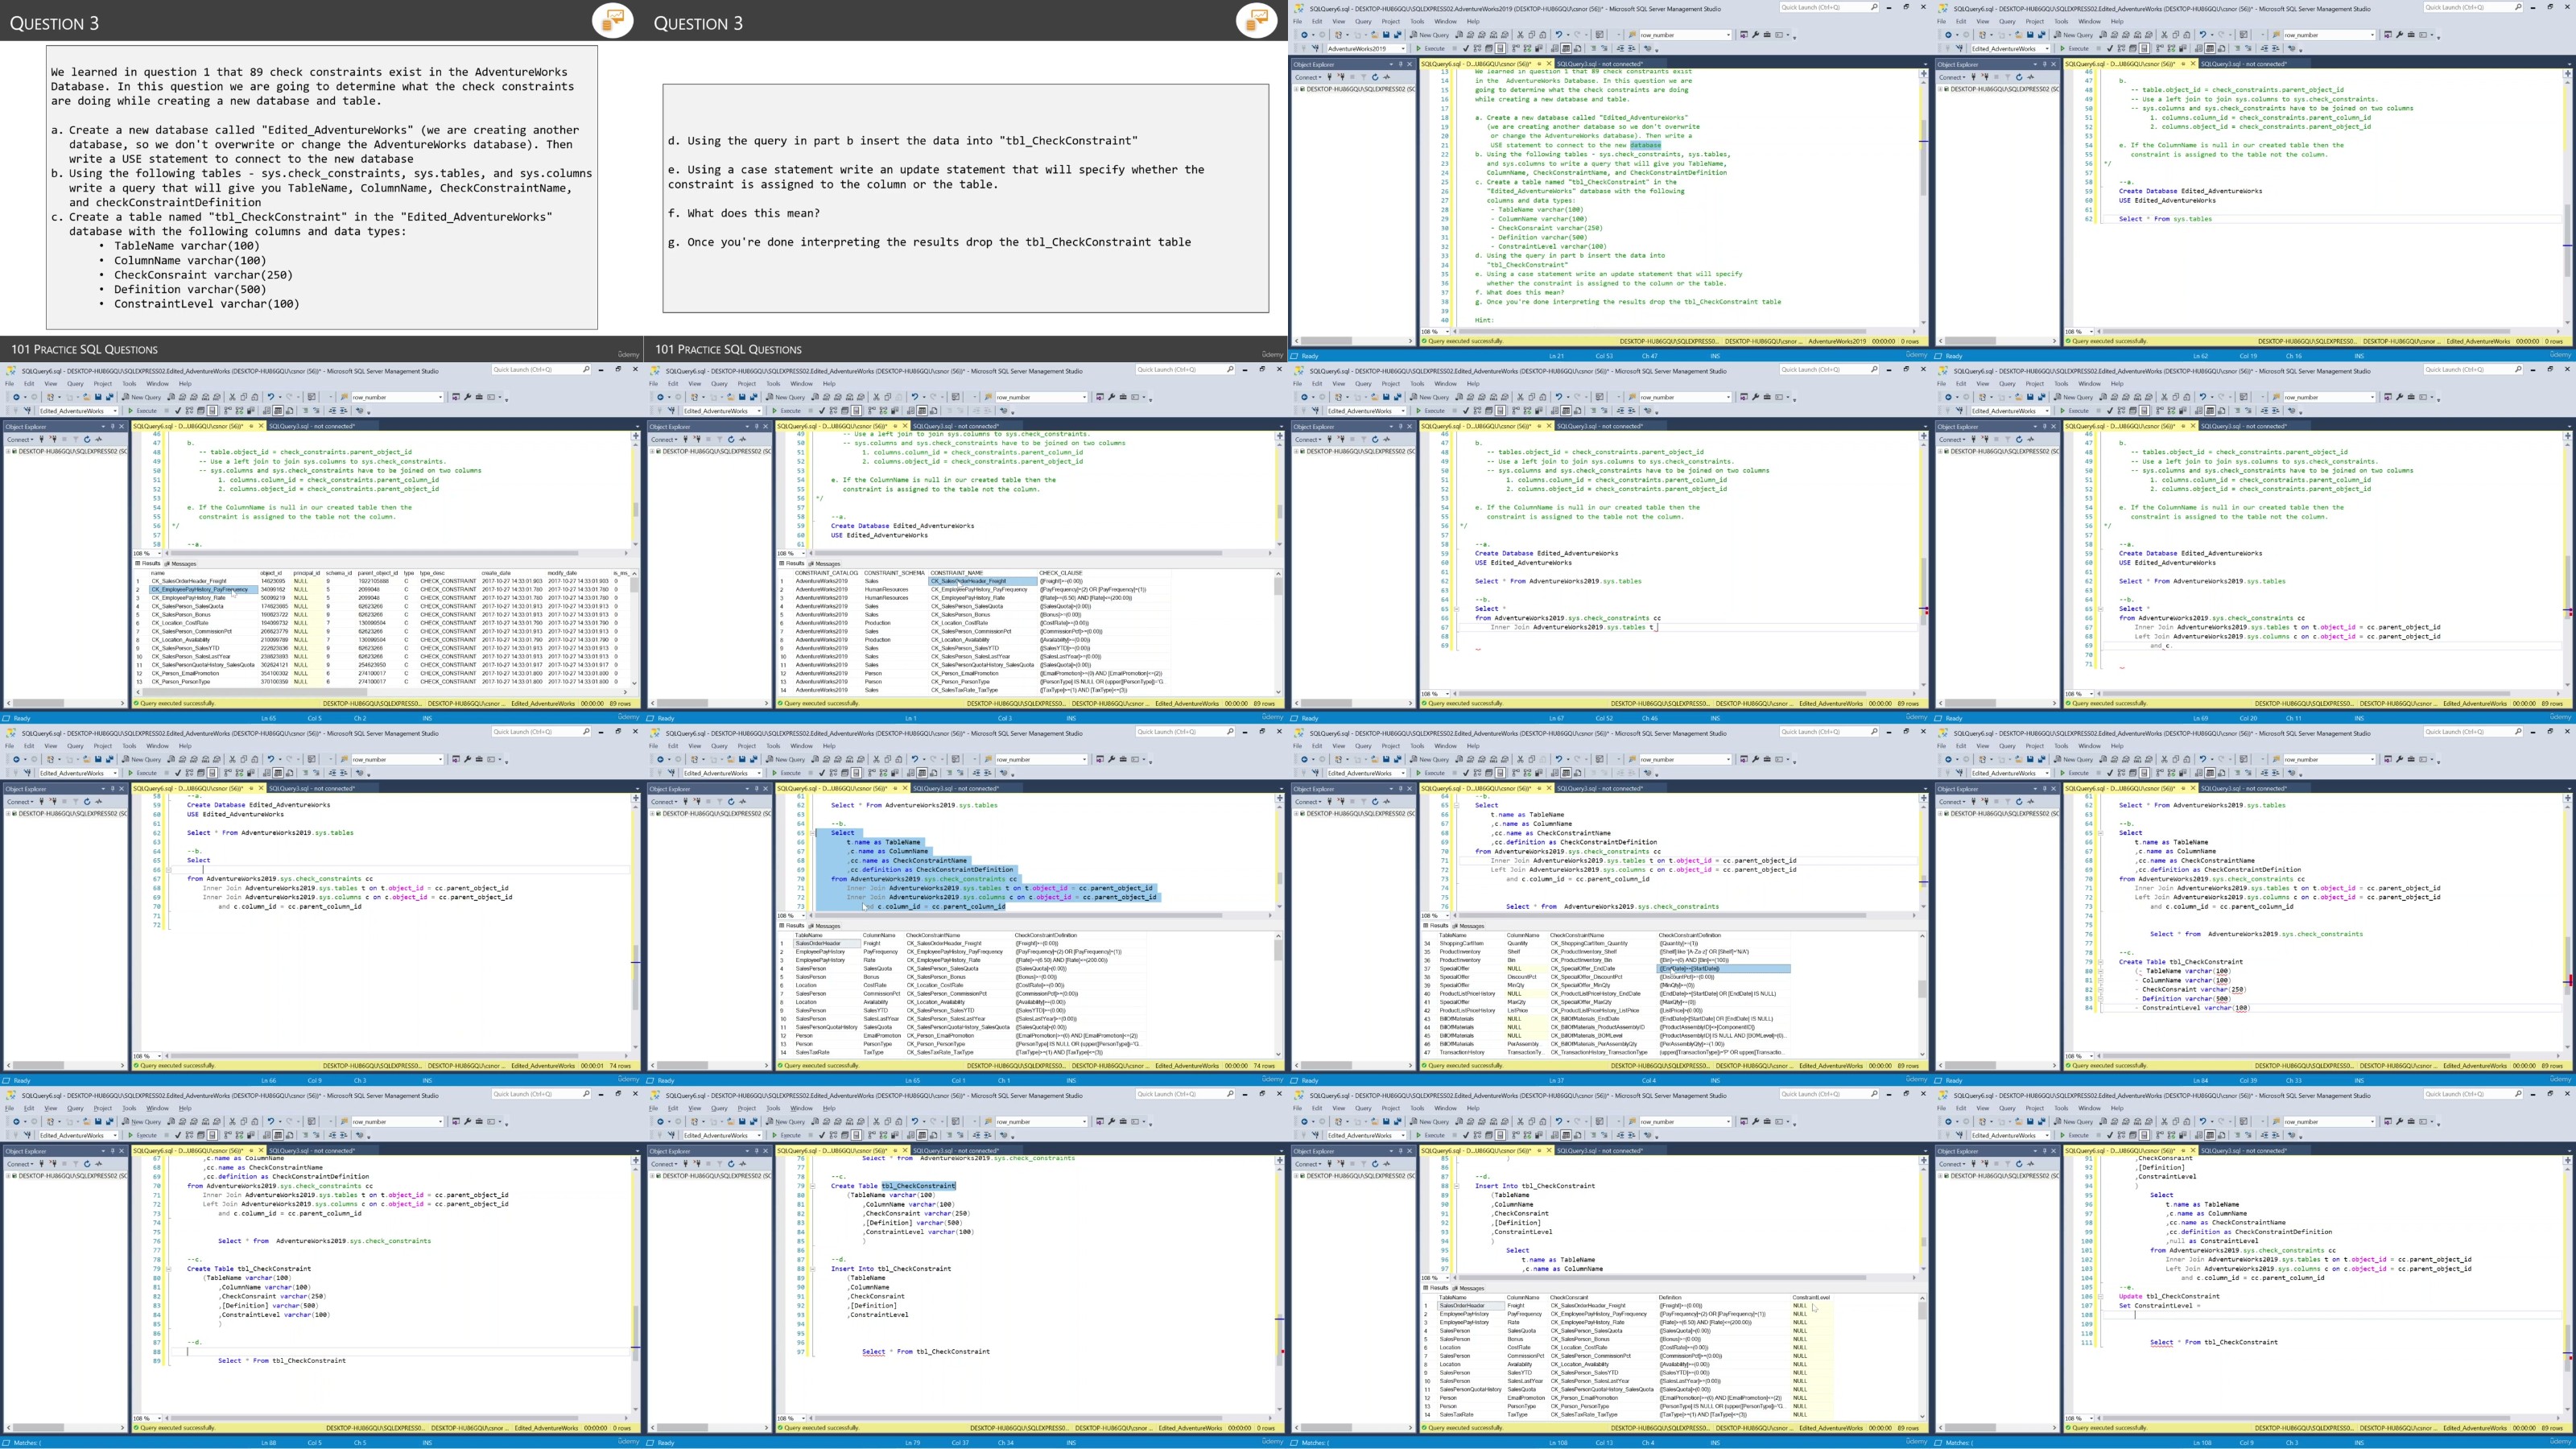Click orange presentation icon on first Question 3 slide
Image resolution: width=2576 pixels, height=1449 pixels.
coord(612,19)
